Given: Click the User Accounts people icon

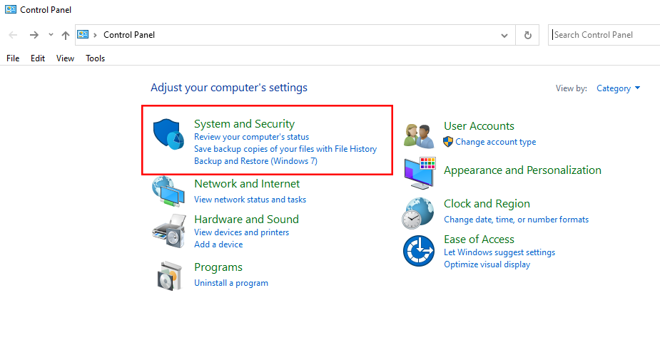Looking at the screenshot, I should point(419,134).
